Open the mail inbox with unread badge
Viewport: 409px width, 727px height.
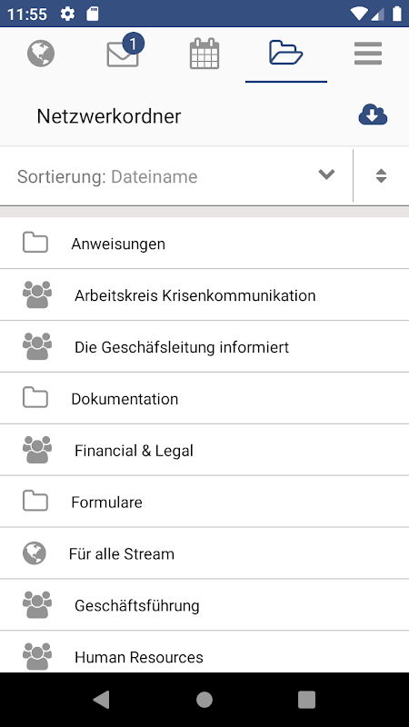coord(125,52)
